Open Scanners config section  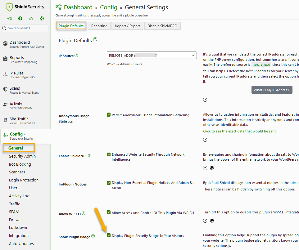[17, 172]
